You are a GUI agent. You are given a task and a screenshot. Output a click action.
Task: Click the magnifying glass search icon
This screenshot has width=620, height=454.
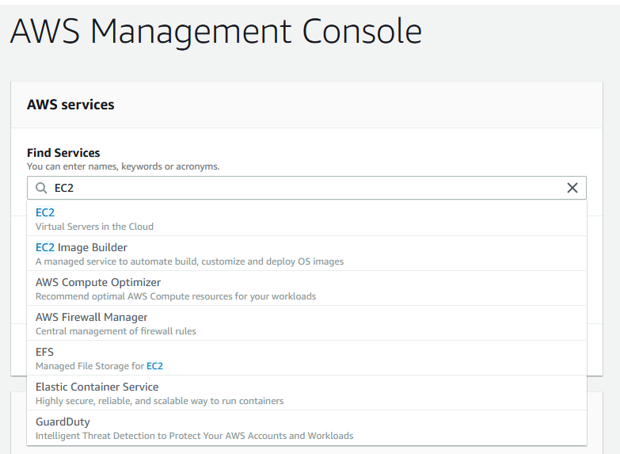click(x=41, y=188)
